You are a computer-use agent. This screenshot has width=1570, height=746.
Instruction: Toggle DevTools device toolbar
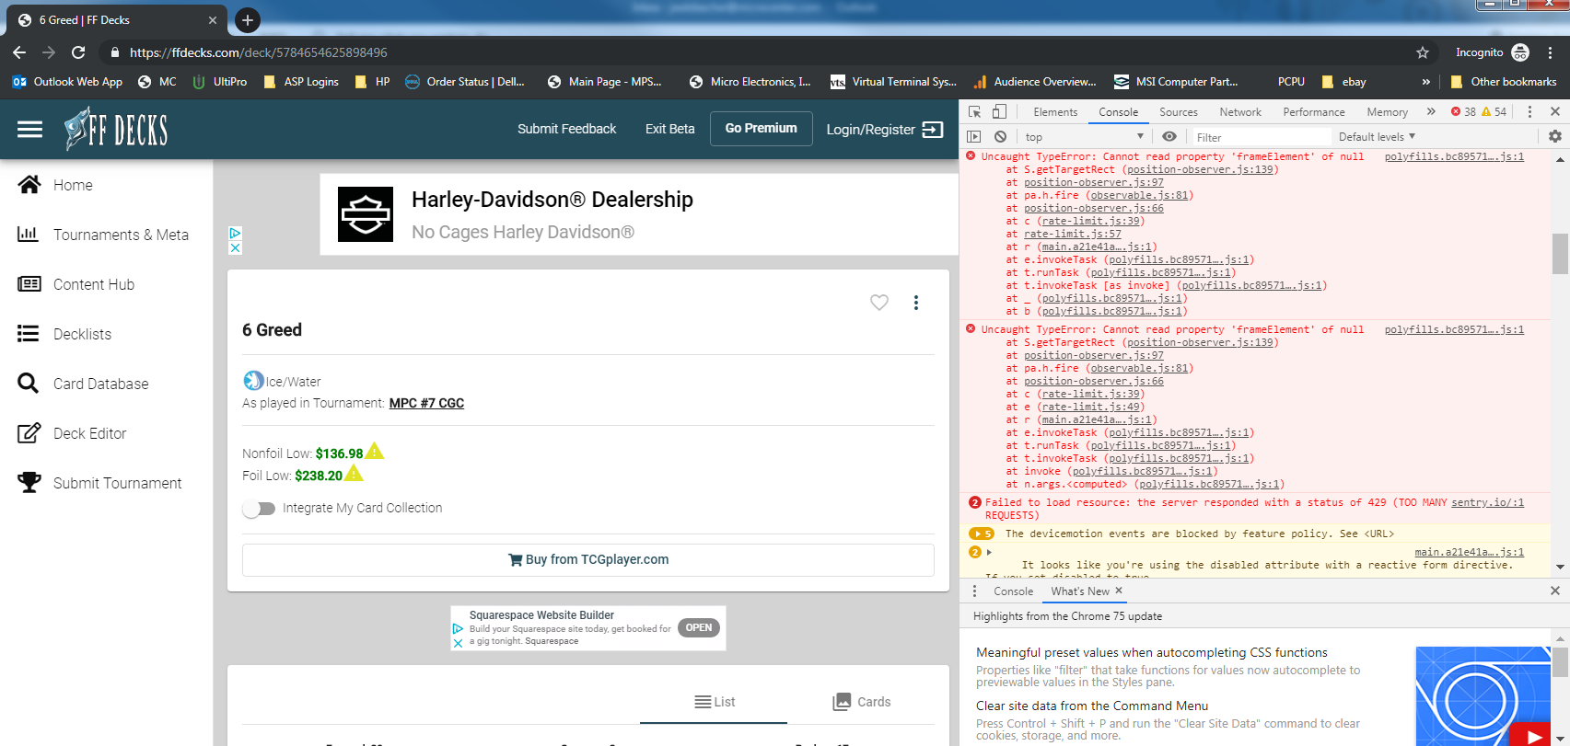999,111
